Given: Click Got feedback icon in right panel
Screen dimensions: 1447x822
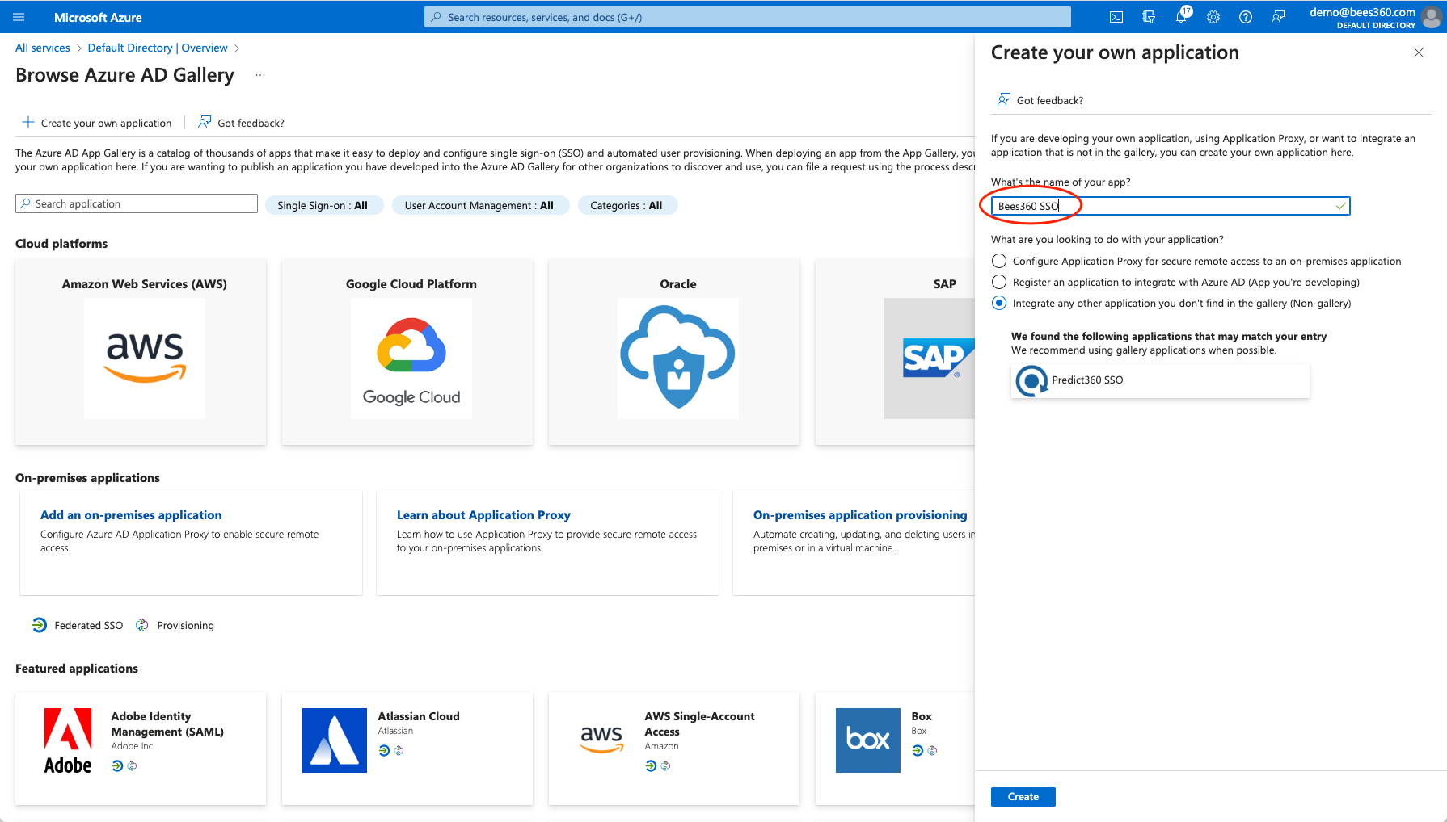Looking at the screenshot, I should (1004, 99).
